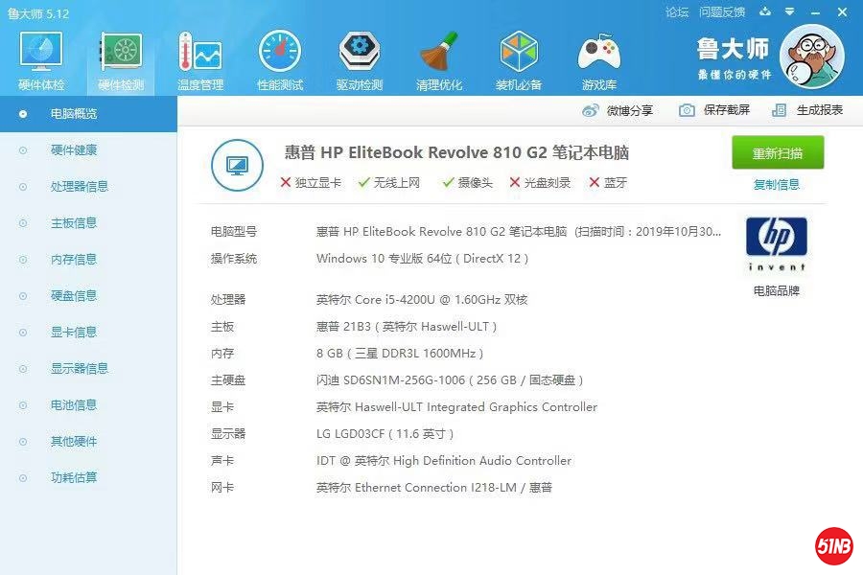Browse the 游戏库 game library
Image resolution: width=863 pixels, height=575 pixels.
pos(598,57)
